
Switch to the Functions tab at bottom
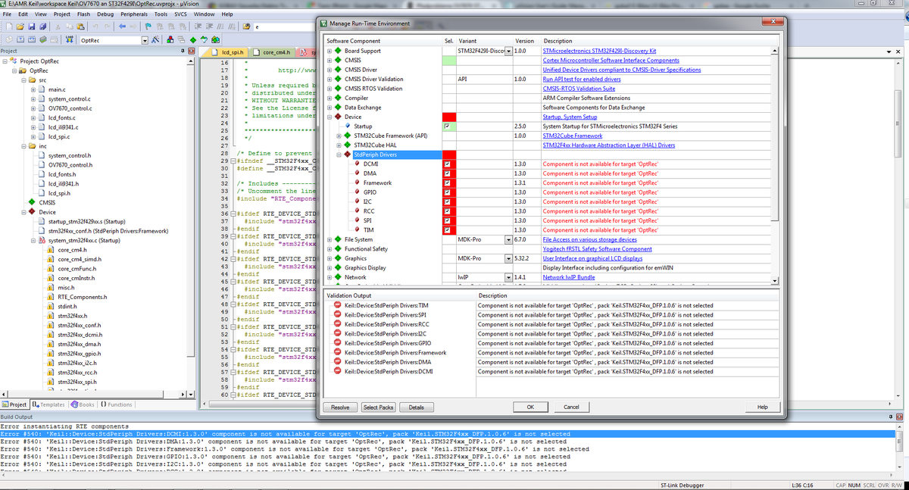pos(116,404)
